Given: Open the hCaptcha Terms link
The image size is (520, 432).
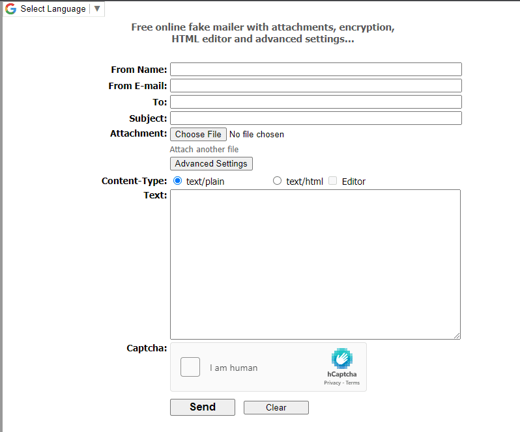Looking at the screenshot, I should tap(353, 383).
